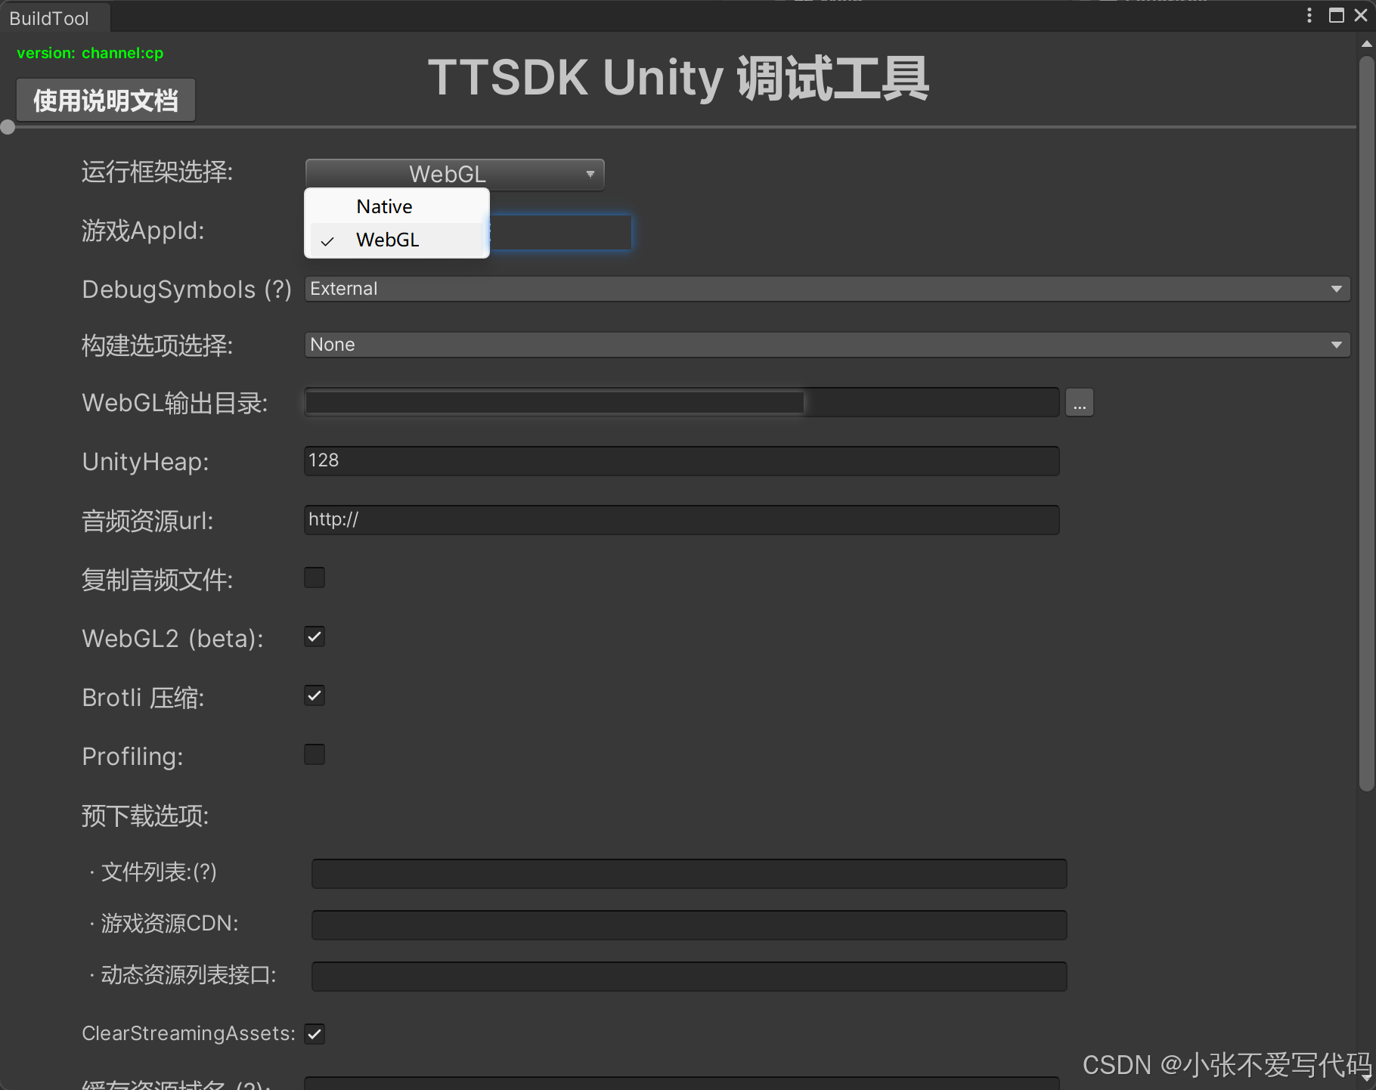Toggle the WebGL2 (beta) checkbox

coord(315,637)
